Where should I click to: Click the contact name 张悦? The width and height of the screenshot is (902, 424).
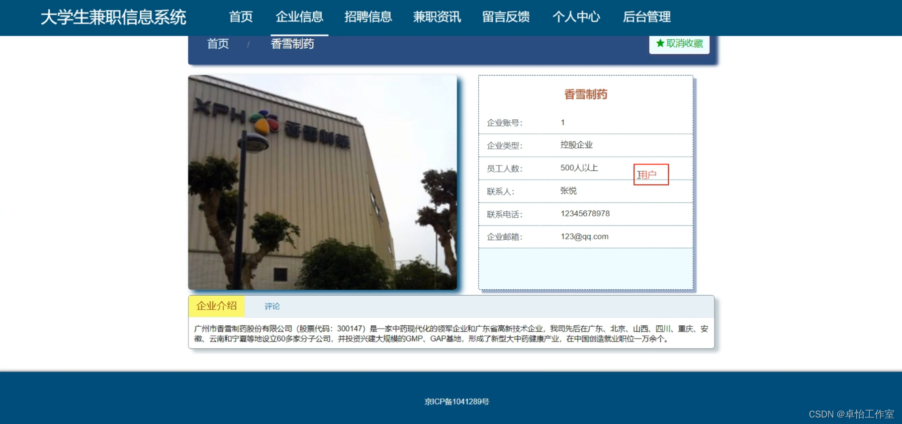pos(568,190)
